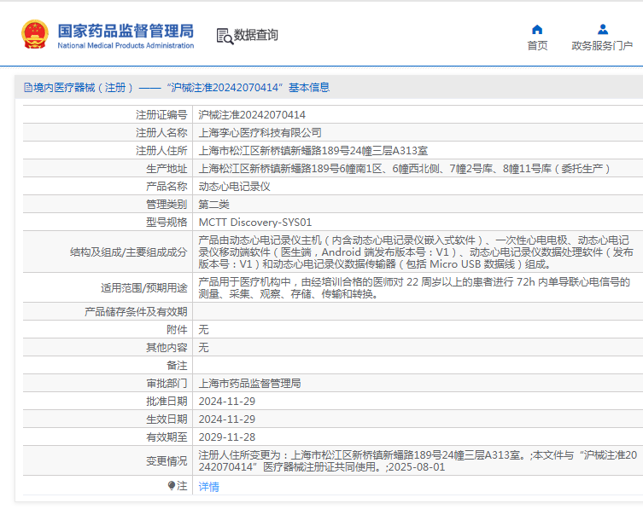Select the 注册人住所 address value

[x=313, y=151]
